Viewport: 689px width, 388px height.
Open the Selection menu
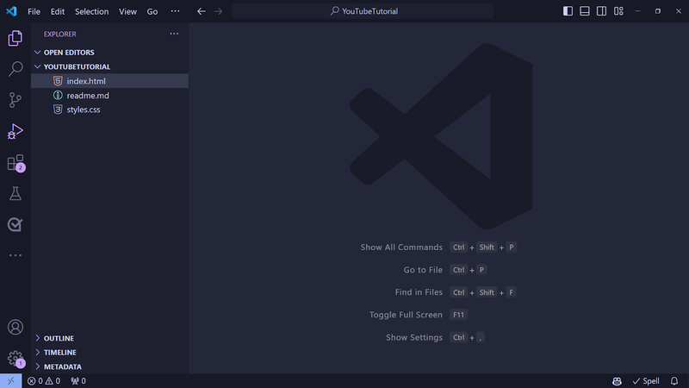click(91, 11)
